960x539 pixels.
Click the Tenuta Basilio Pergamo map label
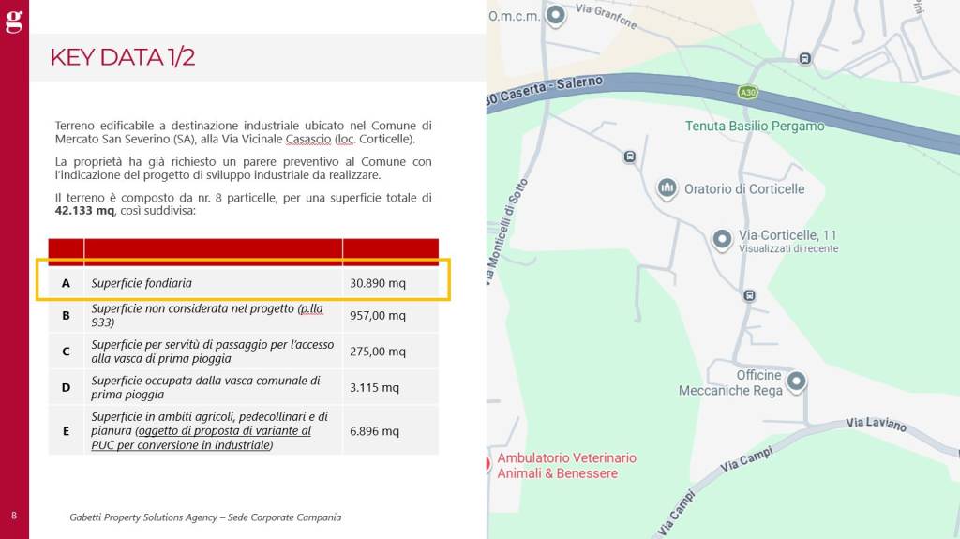755,126
